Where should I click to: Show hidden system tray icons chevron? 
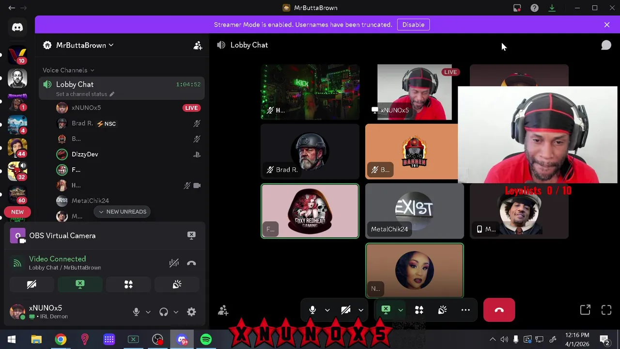(493, 339)
